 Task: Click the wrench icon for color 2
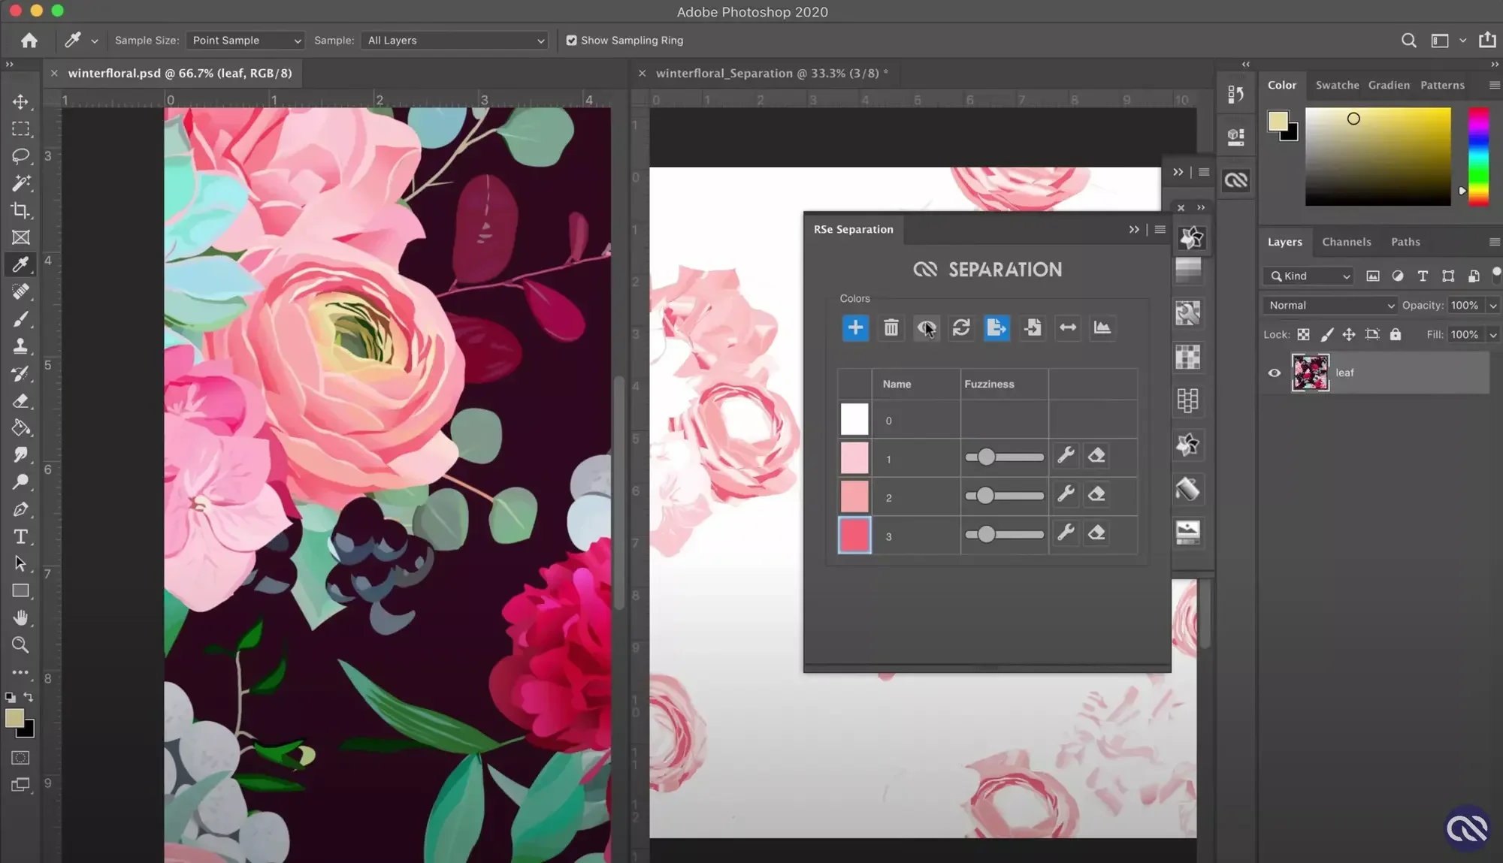coord(1066,494)
